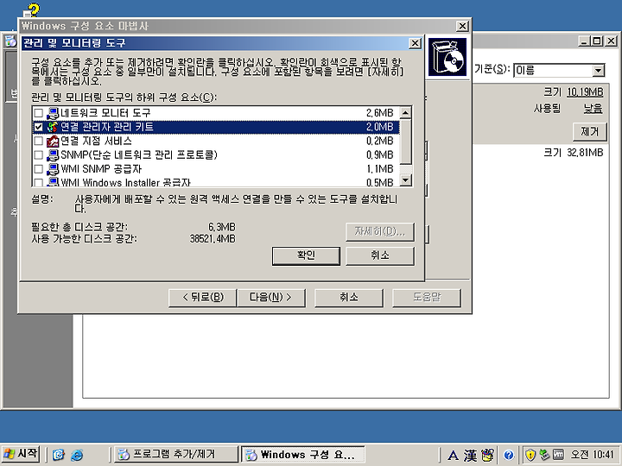Viewport: 622px width, 466px height.
Task: Click the < 뒤로(B) wizard button
Action: [203, 298]
